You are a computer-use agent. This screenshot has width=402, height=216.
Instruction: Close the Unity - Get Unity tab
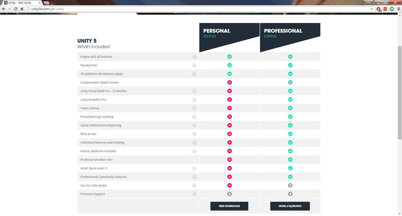coord(39,3)
